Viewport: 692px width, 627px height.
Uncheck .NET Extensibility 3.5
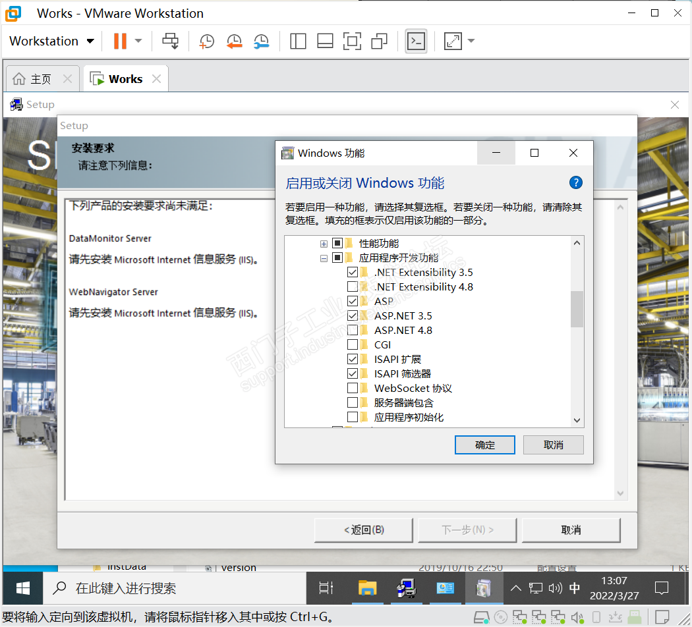352,272
